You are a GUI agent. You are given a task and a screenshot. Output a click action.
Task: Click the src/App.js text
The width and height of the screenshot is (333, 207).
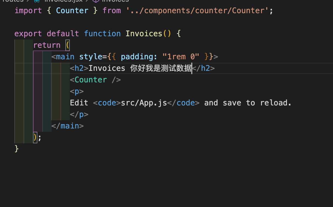click(144, 103)
